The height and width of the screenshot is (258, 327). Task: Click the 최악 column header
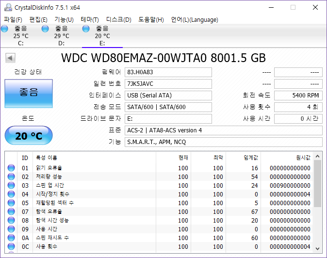tap(209, 158)
